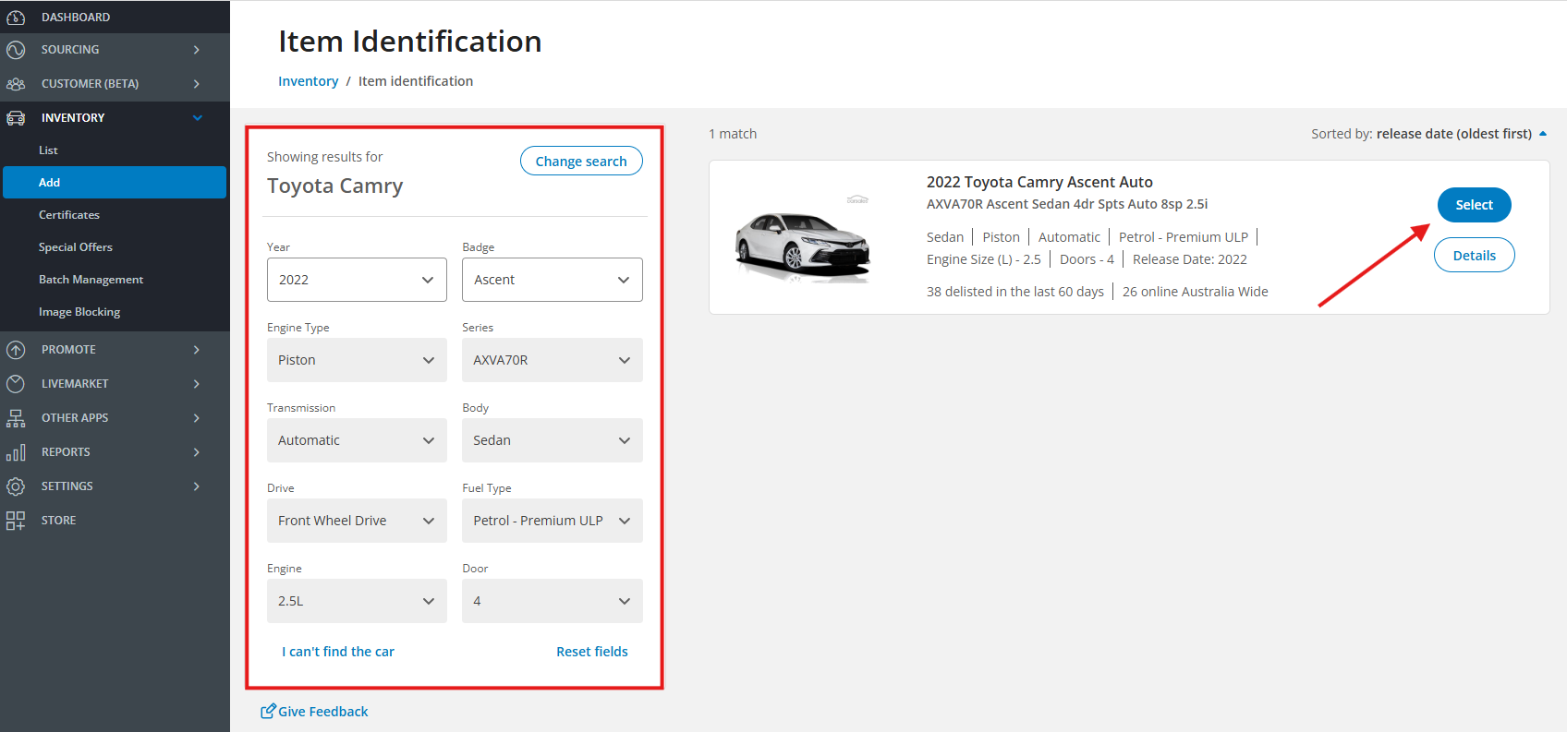Click the Reports bar chart icon
The image size is (1567, 732).
16,452
